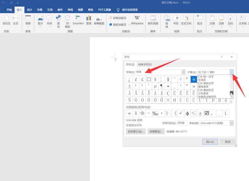Viewport: 249px width, 181px height.
Task: Select the multiplication × symbol
Action: tap(168, 100)
